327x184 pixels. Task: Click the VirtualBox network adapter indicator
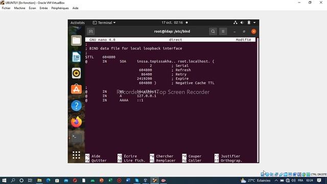(x=276, y=174)
